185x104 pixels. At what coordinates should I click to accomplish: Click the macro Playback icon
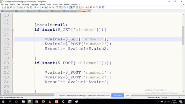point(97,7)
